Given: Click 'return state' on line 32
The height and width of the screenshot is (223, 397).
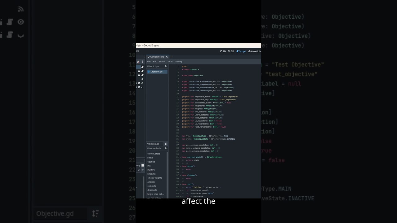Looking at the screenshot, I should point(193,160).
